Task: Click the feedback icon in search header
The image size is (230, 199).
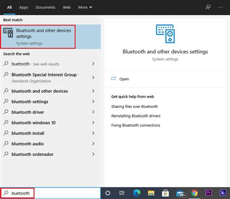Action: 208,7
